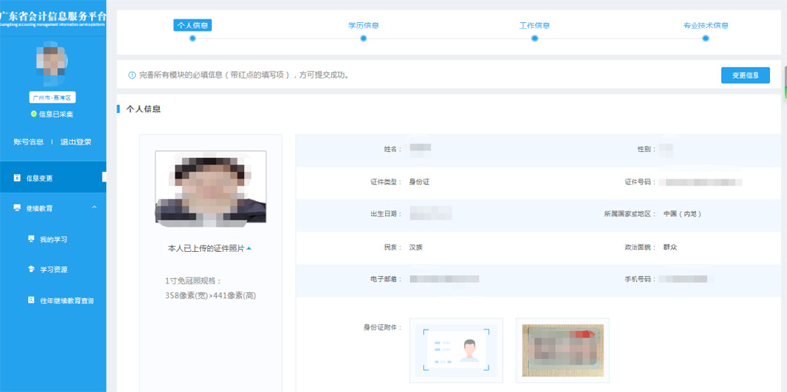Image resolution: width=787 pixels, height=392 pixels.
Task: Click the 358像素(宽)×441像素(高) spec text
Action: (x=211, y=296)
